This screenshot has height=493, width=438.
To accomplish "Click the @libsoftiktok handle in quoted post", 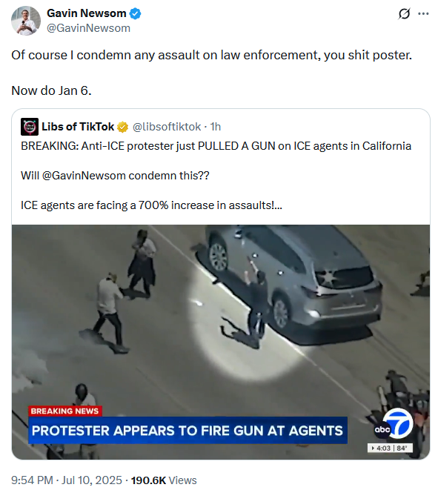I will point(167,127).
